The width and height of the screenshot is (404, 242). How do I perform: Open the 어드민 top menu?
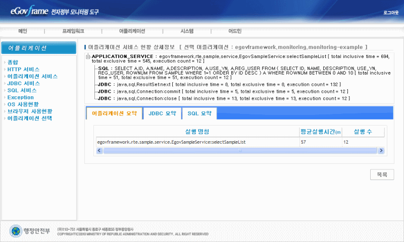235,31
